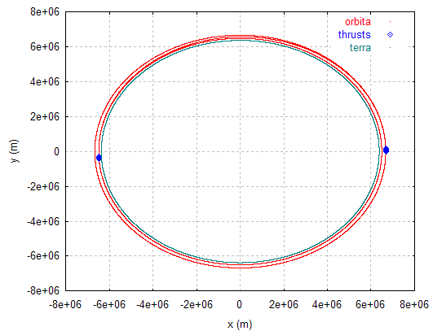The height and width of the screenshot is (331, 433).
Task: Click y-axis tick label '-4e+06'
Action: tap(42, 221)
